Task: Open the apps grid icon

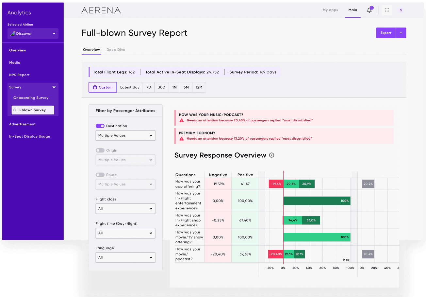Action: point(387,10)
